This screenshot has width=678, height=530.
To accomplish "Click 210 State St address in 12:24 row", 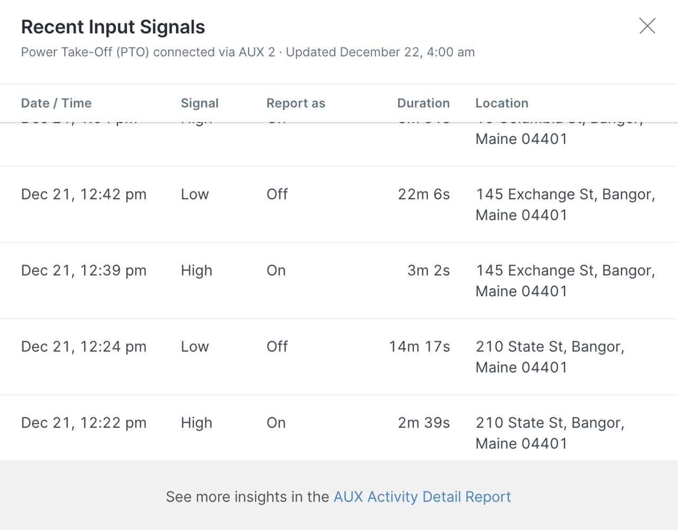I will click(550, 357).
